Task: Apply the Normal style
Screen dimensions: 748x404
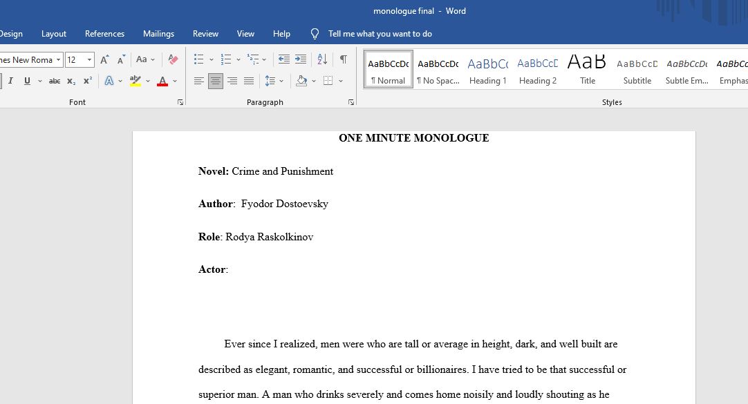Action: pos(389,70)
